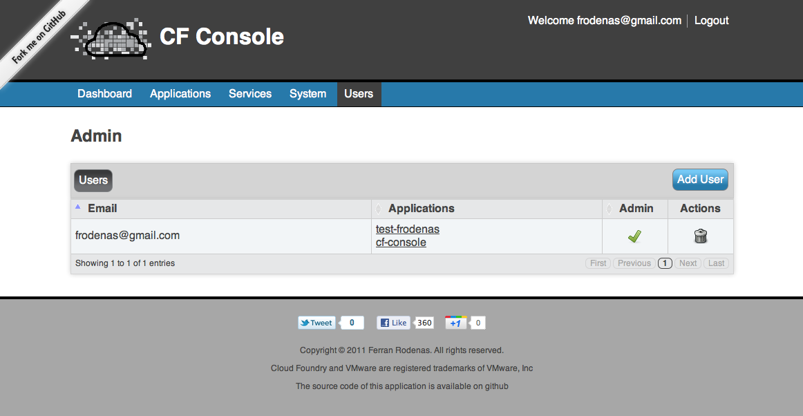The image size is (803, 416).
Task: Open the cf-console application link
Action: (401, 243)
